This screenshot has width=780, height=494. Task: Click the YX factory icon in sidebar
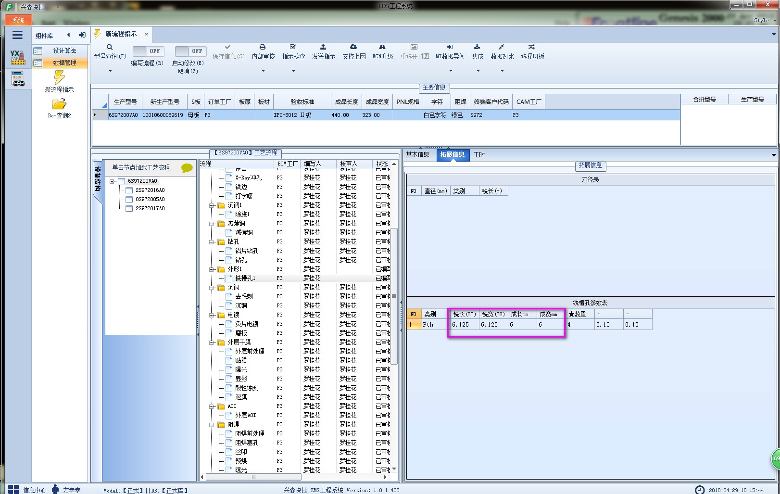pos(18,57)
